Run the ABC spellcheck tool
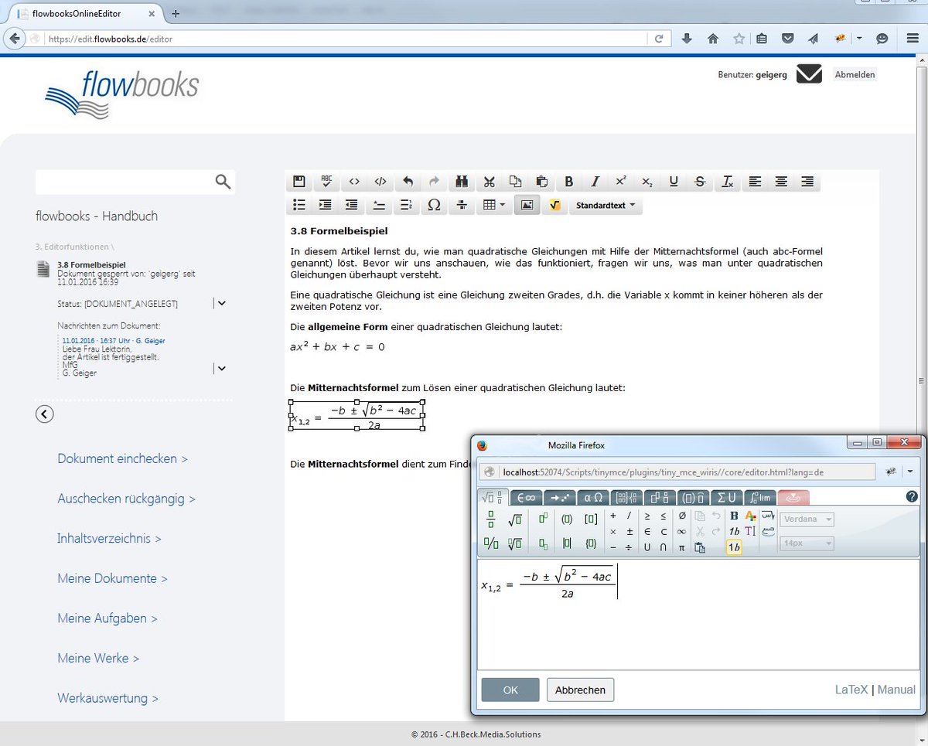 tap(326, 182)
